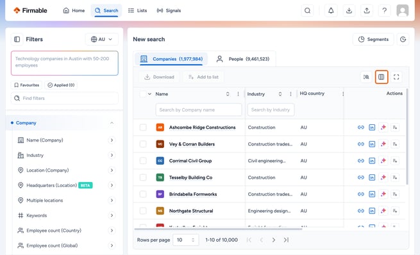Screen dimensions: 420x255
Task: Open the user profile avatar
Action: point(402,10)
